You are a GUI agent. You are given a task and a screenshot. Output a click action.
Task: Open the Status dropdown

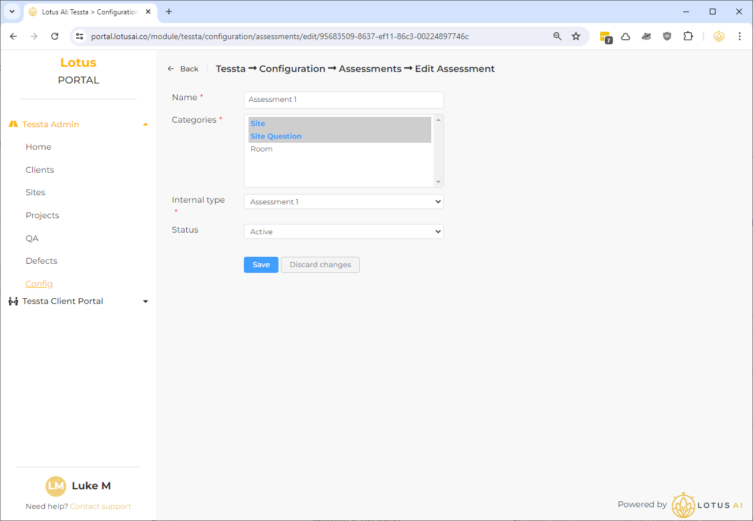[x=344, y=231]
